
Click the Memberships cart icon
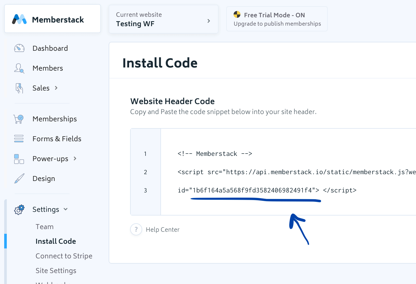19,119
